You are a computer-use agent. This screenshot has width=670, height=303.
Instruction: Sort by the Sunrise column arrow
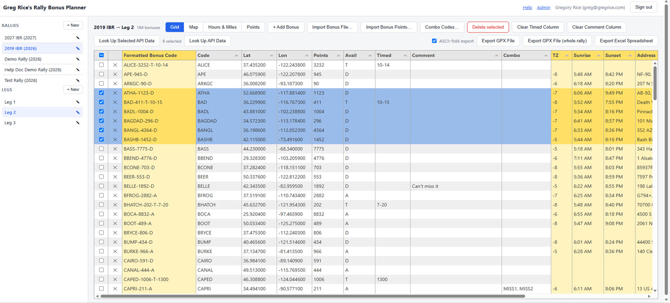coord(598,55)
